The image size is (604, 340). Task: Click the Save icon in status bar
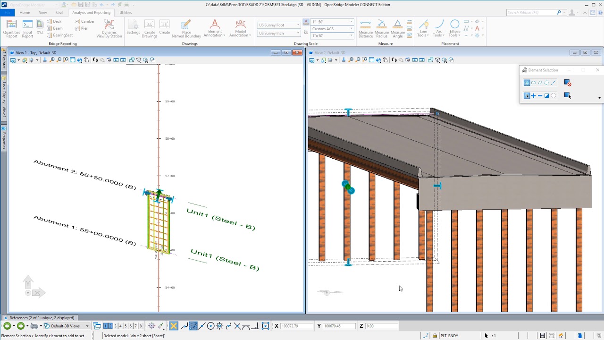point(543,336)
